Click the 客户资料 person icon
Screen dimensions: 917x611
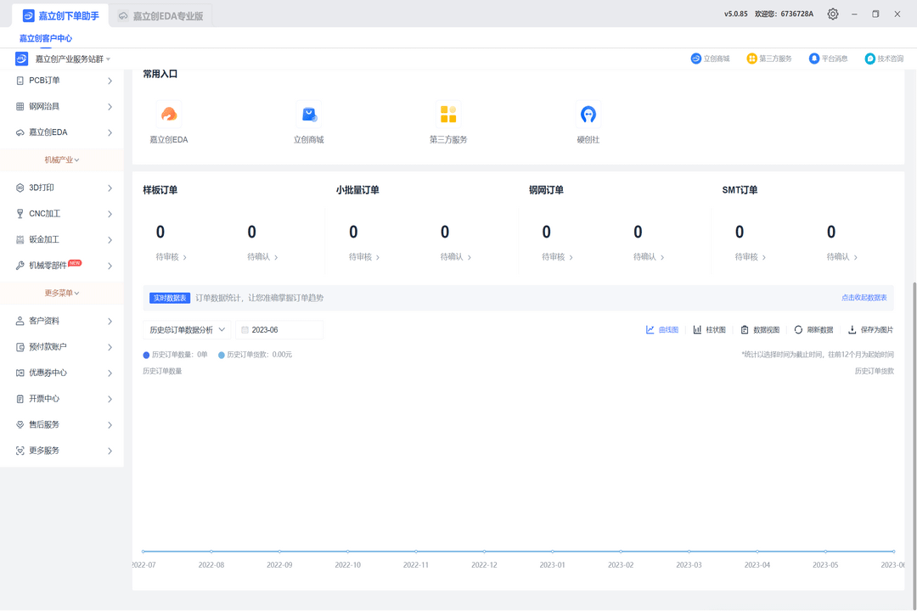pos(20,321)
